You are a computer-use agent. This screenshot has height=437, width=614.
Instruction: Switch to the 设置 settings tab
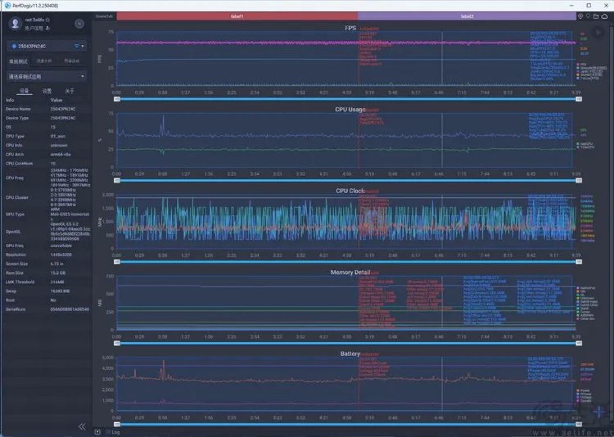[47, 91]
